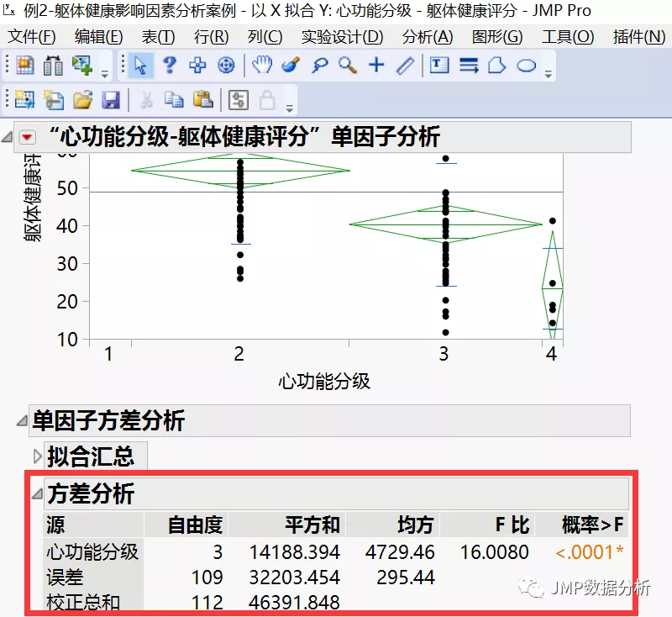Copy using the two-pages icon
Image resolution: width=672 pixels, height=617 pixels.
[x=174, y=100]
